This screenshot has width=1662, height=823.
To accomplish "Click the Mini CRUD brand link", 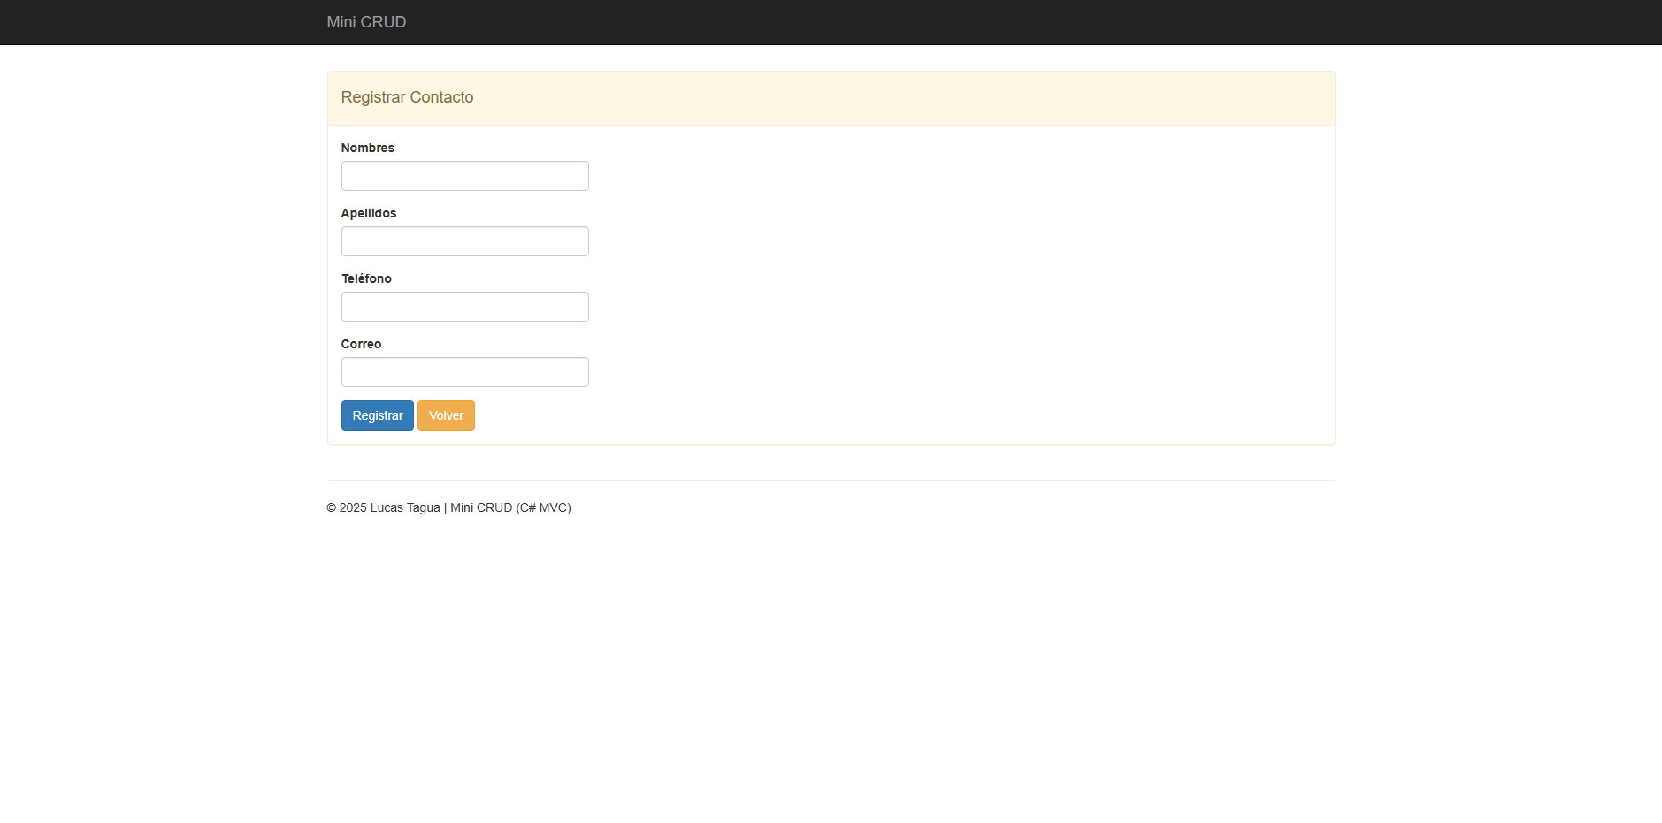I will pos(366,22).
